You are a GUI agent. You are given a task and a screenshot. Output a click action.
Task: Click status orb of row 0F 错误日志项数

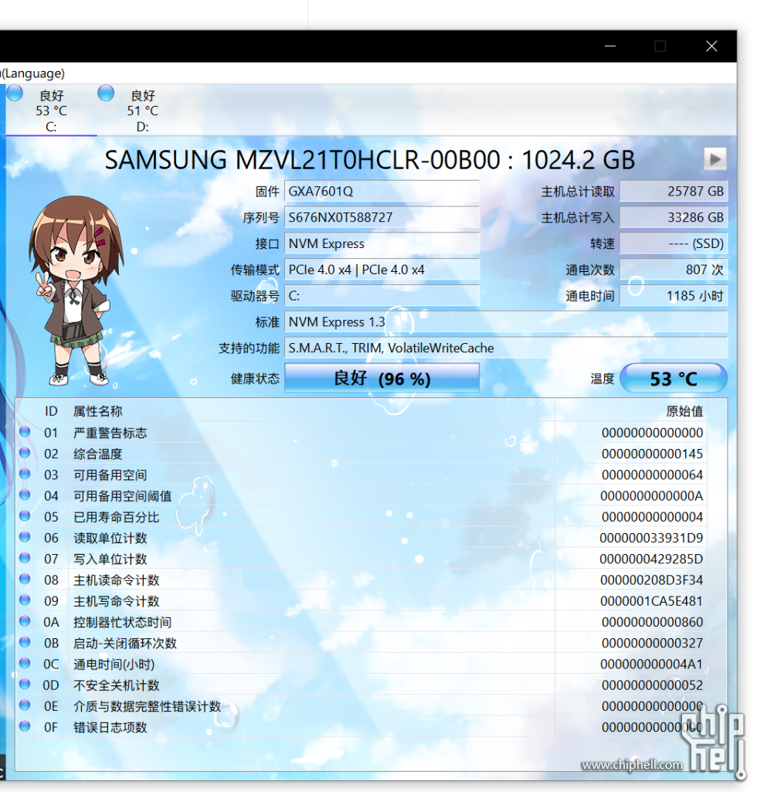(25, 726)
